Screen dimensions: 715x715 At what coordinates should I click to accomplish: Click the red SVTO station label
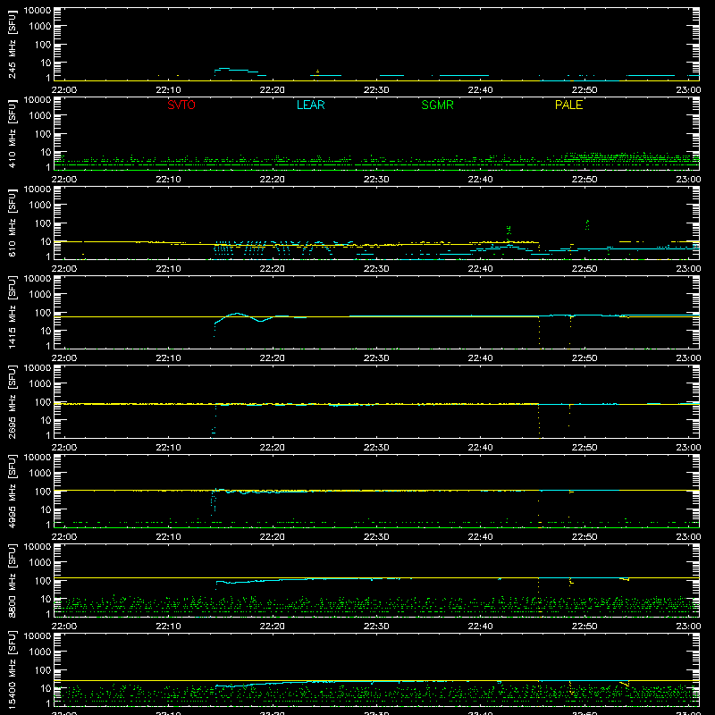tap(181, 105)
